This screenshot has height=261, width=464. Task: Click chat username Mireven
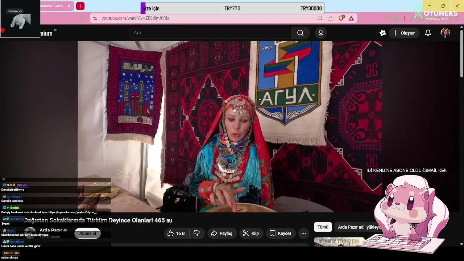[22, 185]
